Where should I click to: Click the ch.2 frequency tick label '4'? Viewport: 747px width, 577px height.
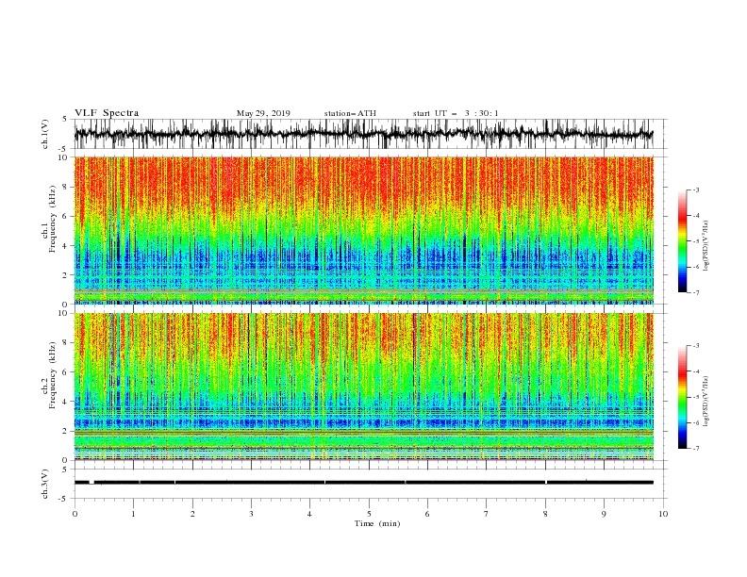(x=66, y=402)
